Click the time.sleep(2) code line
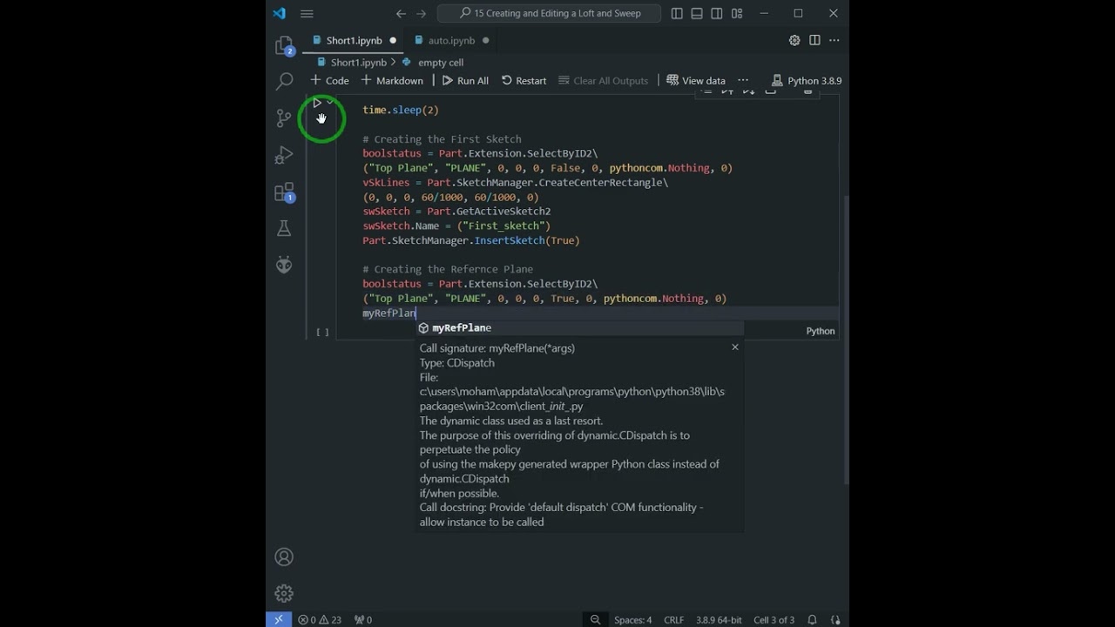Image resolution: width=1115 pixels, height=627 pixels. tap(401, 110)
